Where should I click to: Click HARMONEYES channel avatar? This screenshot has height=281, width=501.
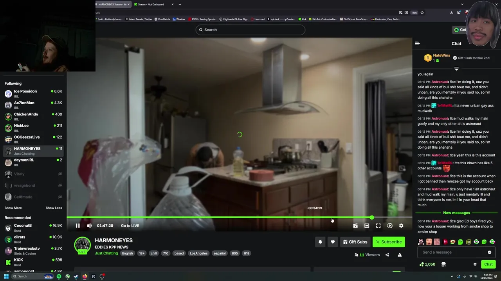tap(82, 245)
